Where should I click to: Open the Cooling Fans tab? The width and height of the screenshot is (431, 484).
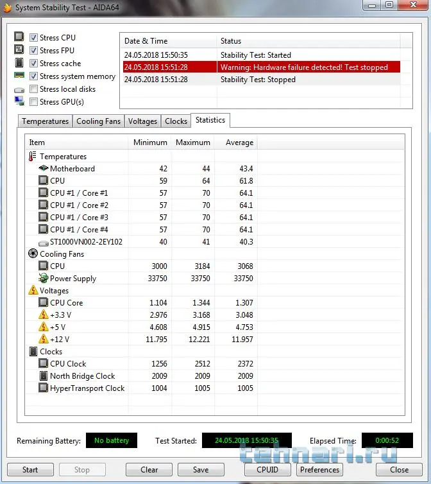click(98, 121)
